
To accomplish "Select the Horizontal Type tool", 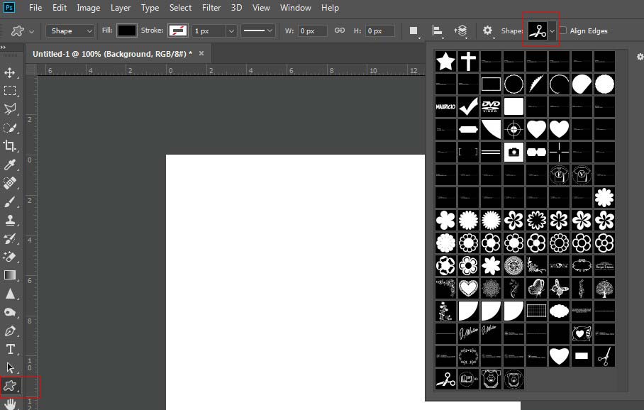I will (10, 349).
